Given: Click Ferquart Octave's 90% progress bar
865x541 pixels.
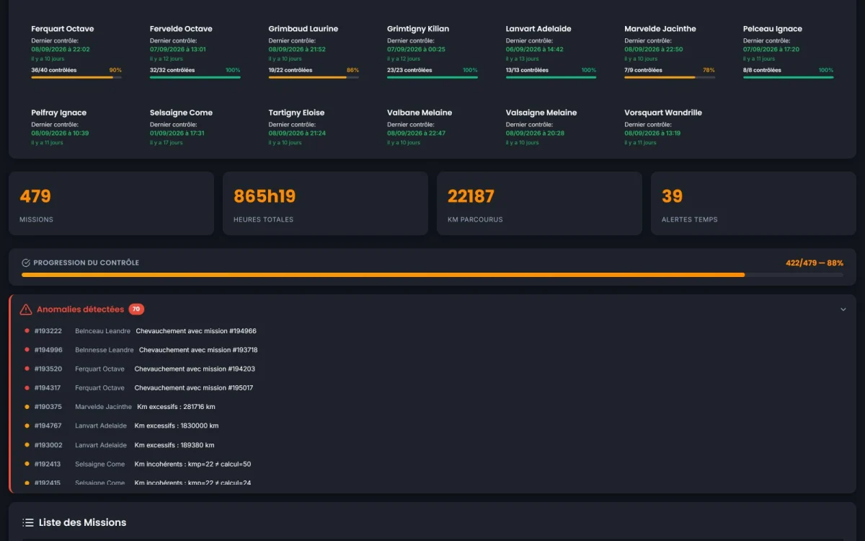Looking at the screenshot, I should click(x=76, y=77).
